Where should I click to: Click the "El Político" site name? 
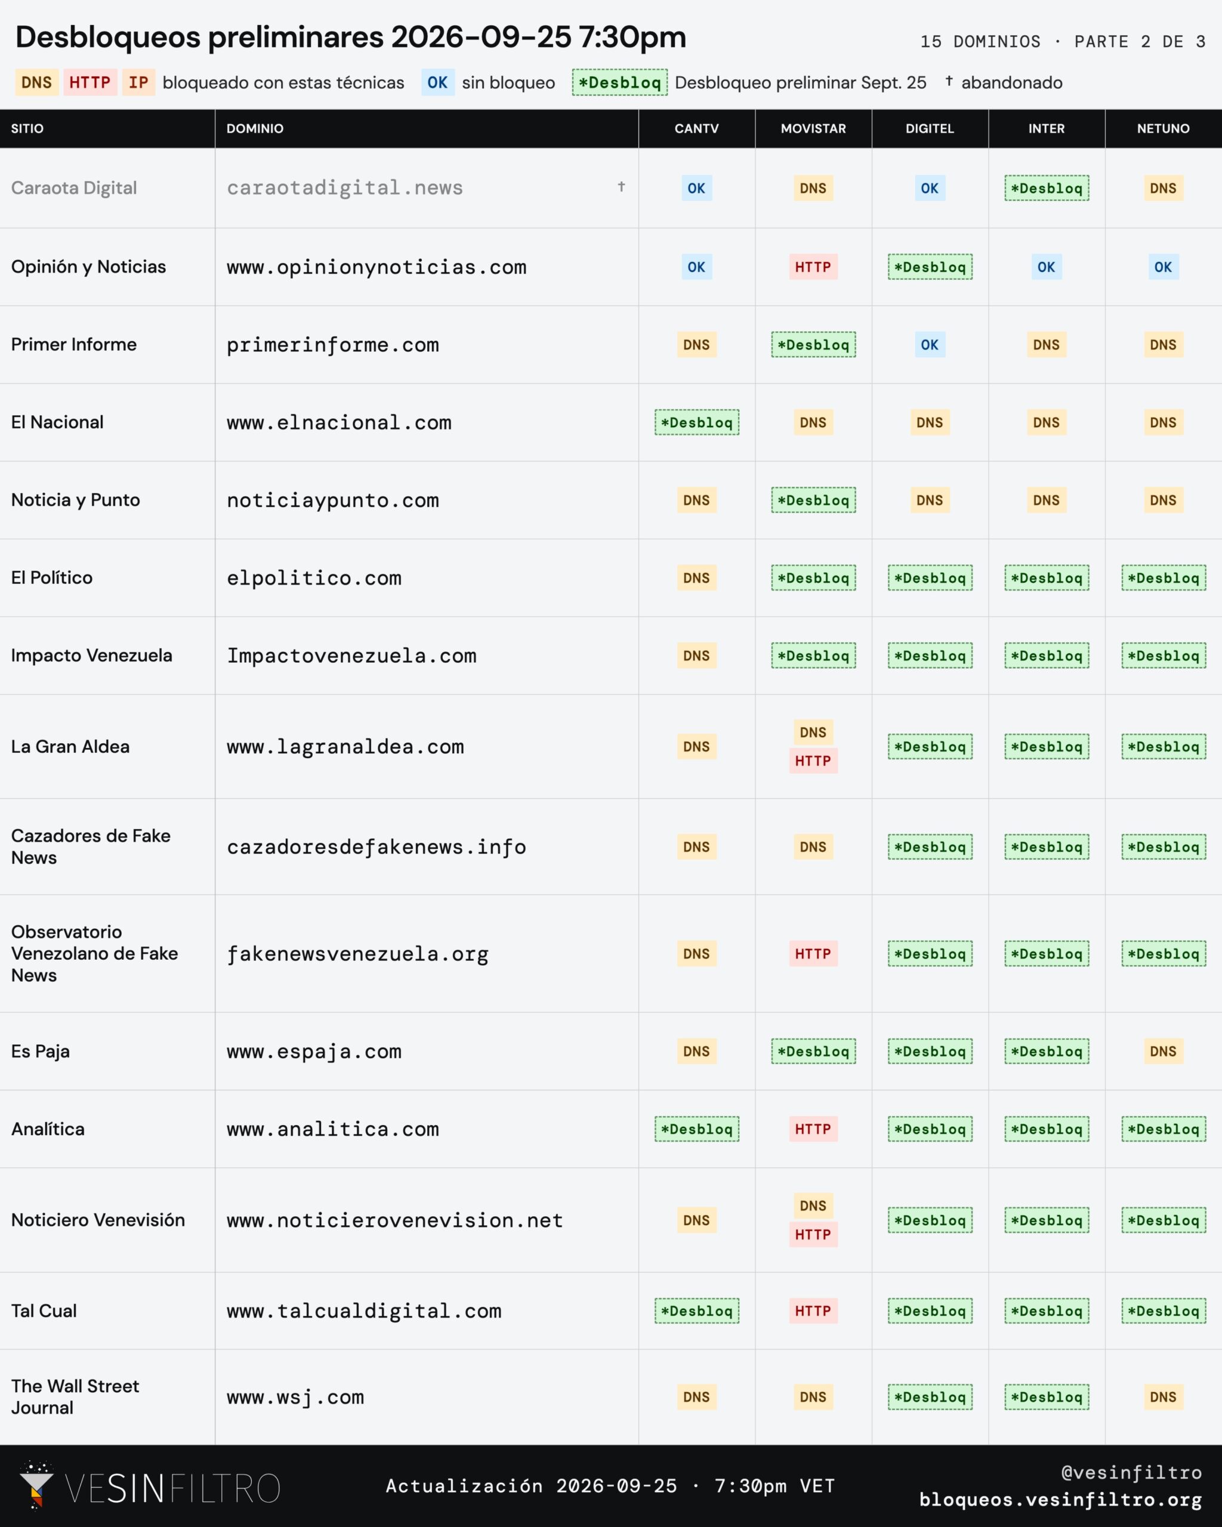[x=52, y=577]
